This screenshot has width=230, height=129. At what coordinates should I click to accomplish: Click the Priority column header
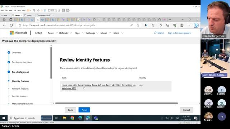pos(142,78)
